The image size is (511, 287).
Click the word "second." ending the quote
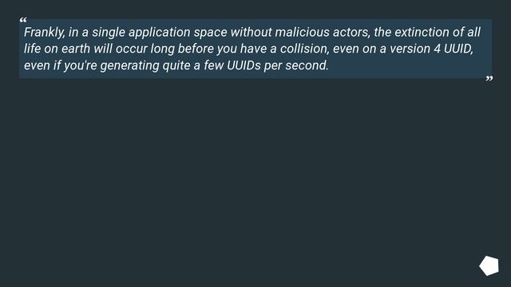(x=307, y=65)
